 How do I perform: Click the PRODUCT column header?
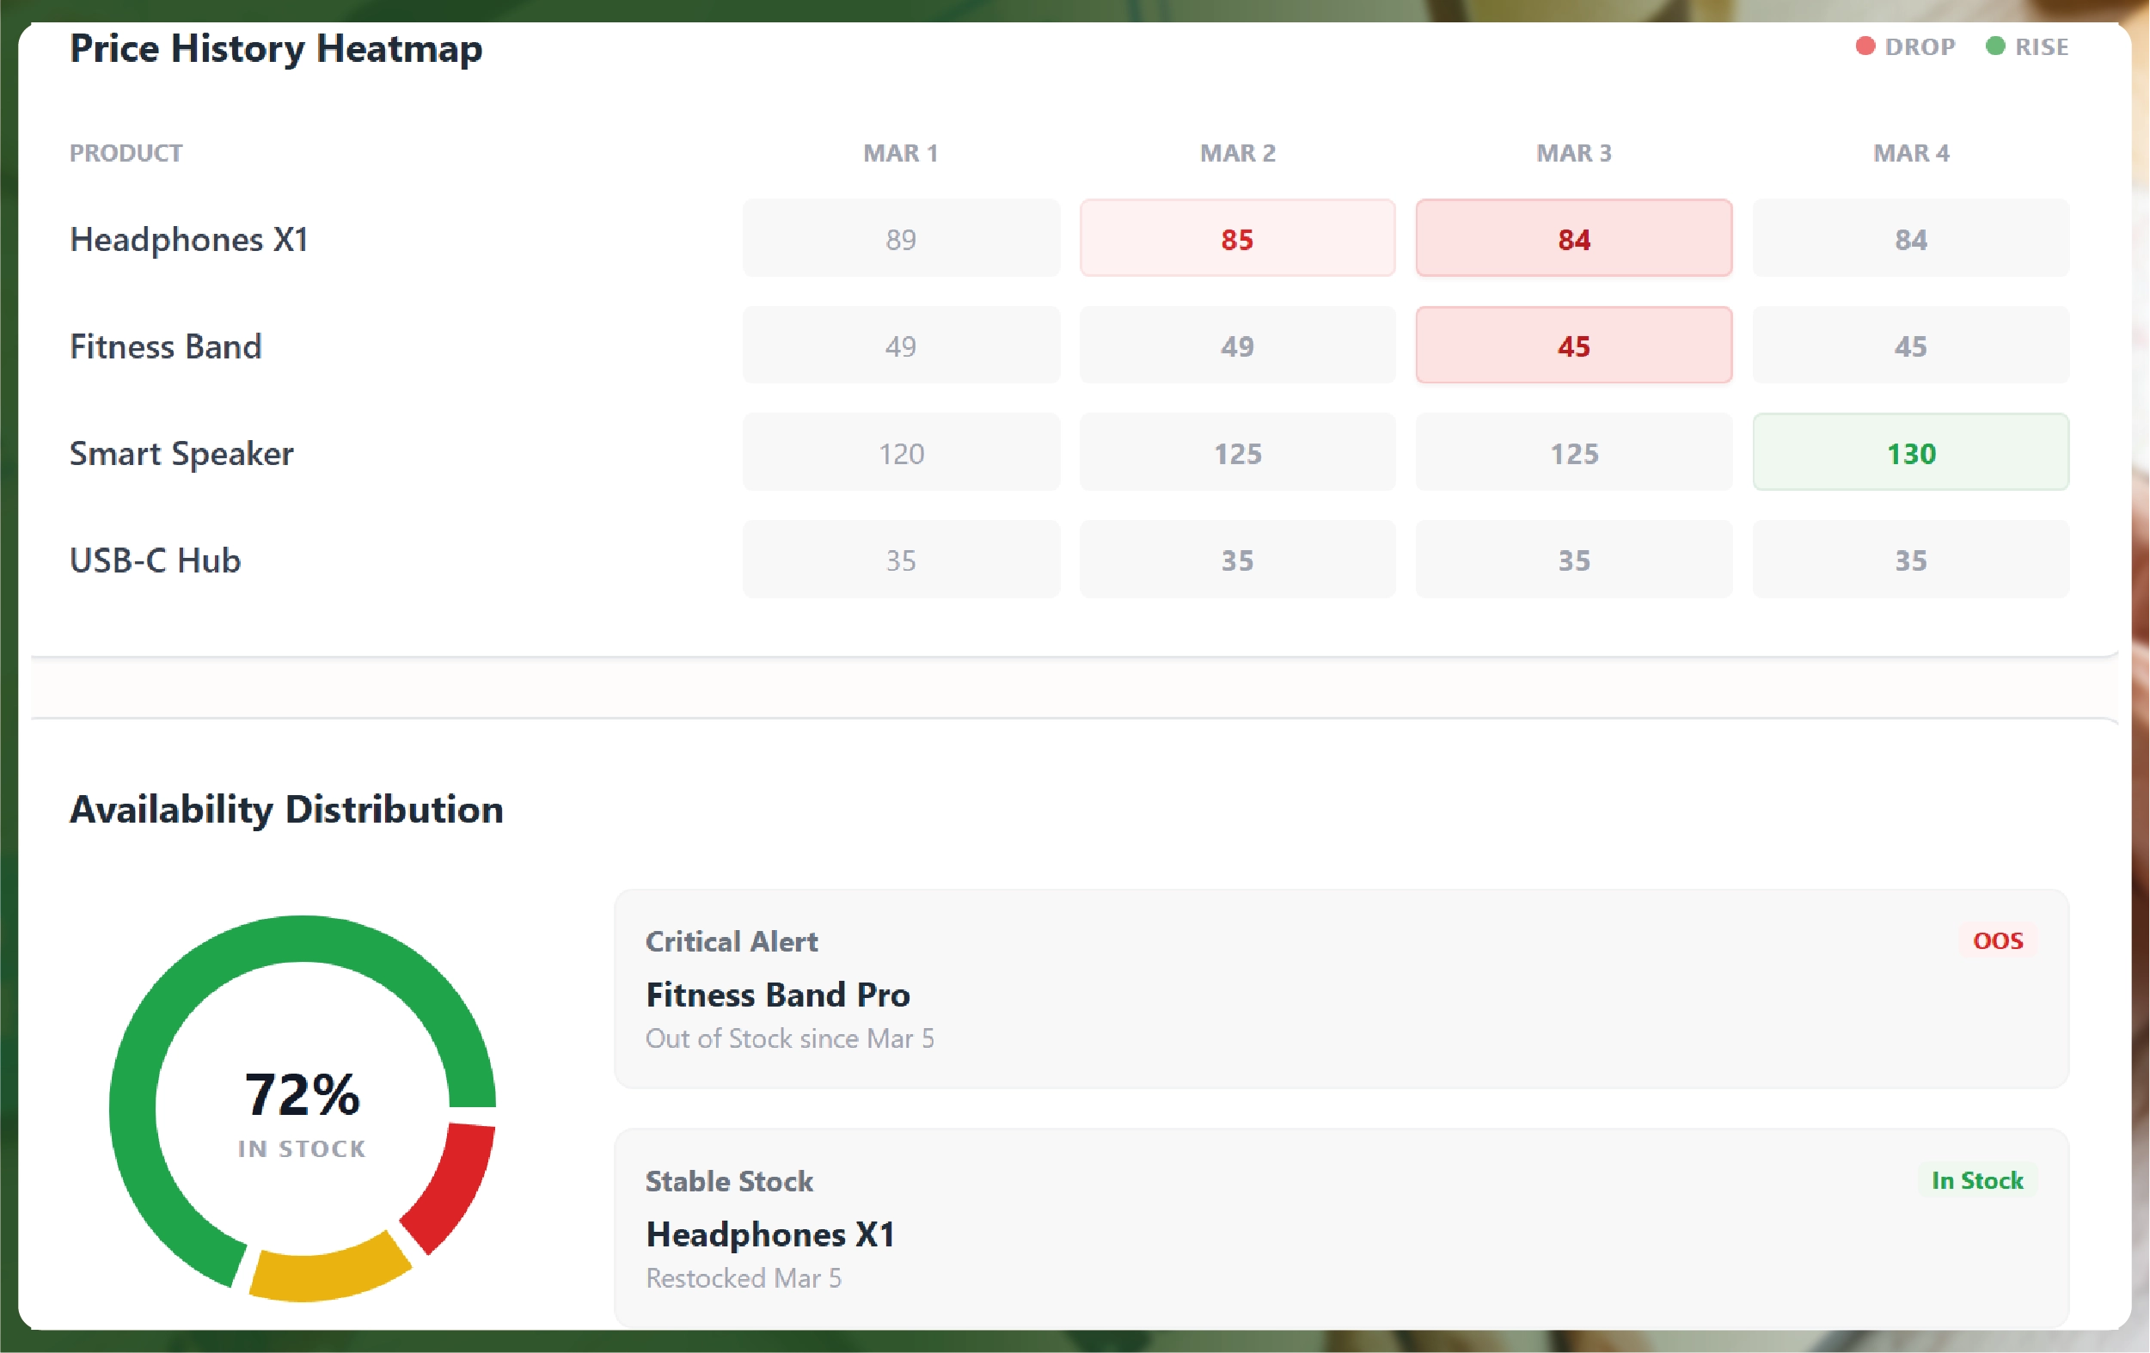pos(126,153)
